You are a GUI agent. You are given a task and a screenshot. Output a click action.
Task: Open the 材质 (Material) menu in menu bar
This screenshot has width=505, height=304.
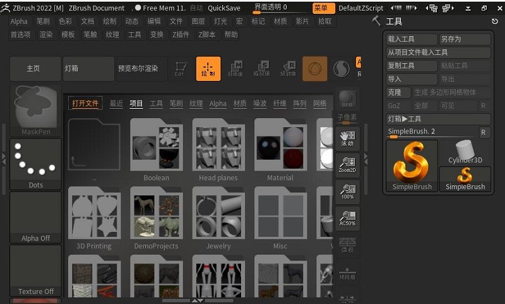pos(280,21)
